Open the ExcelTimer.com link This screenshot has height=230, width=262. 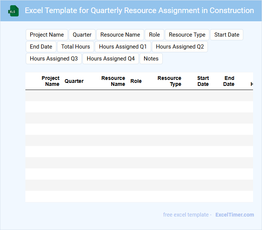(x=234, y=215)
